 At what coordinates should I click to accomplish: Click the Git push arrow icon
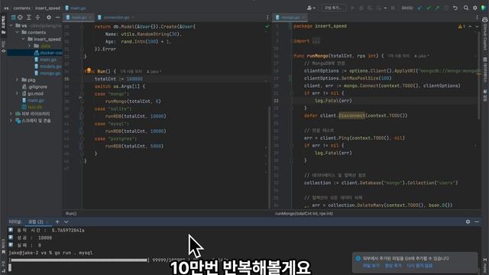[437, 8]
